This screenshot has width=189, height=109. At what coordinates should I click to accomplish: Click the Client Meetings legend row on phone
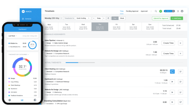coord(22,85)
